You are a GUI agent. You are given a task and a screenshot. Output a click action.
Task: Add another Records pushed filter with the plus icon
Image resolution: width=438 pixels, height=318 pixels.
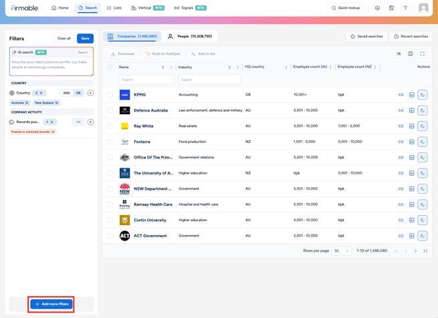click(90, 122)
